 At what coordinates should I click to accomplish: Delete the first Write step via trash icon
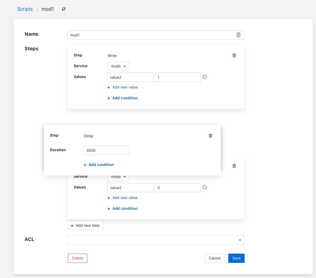234,56
